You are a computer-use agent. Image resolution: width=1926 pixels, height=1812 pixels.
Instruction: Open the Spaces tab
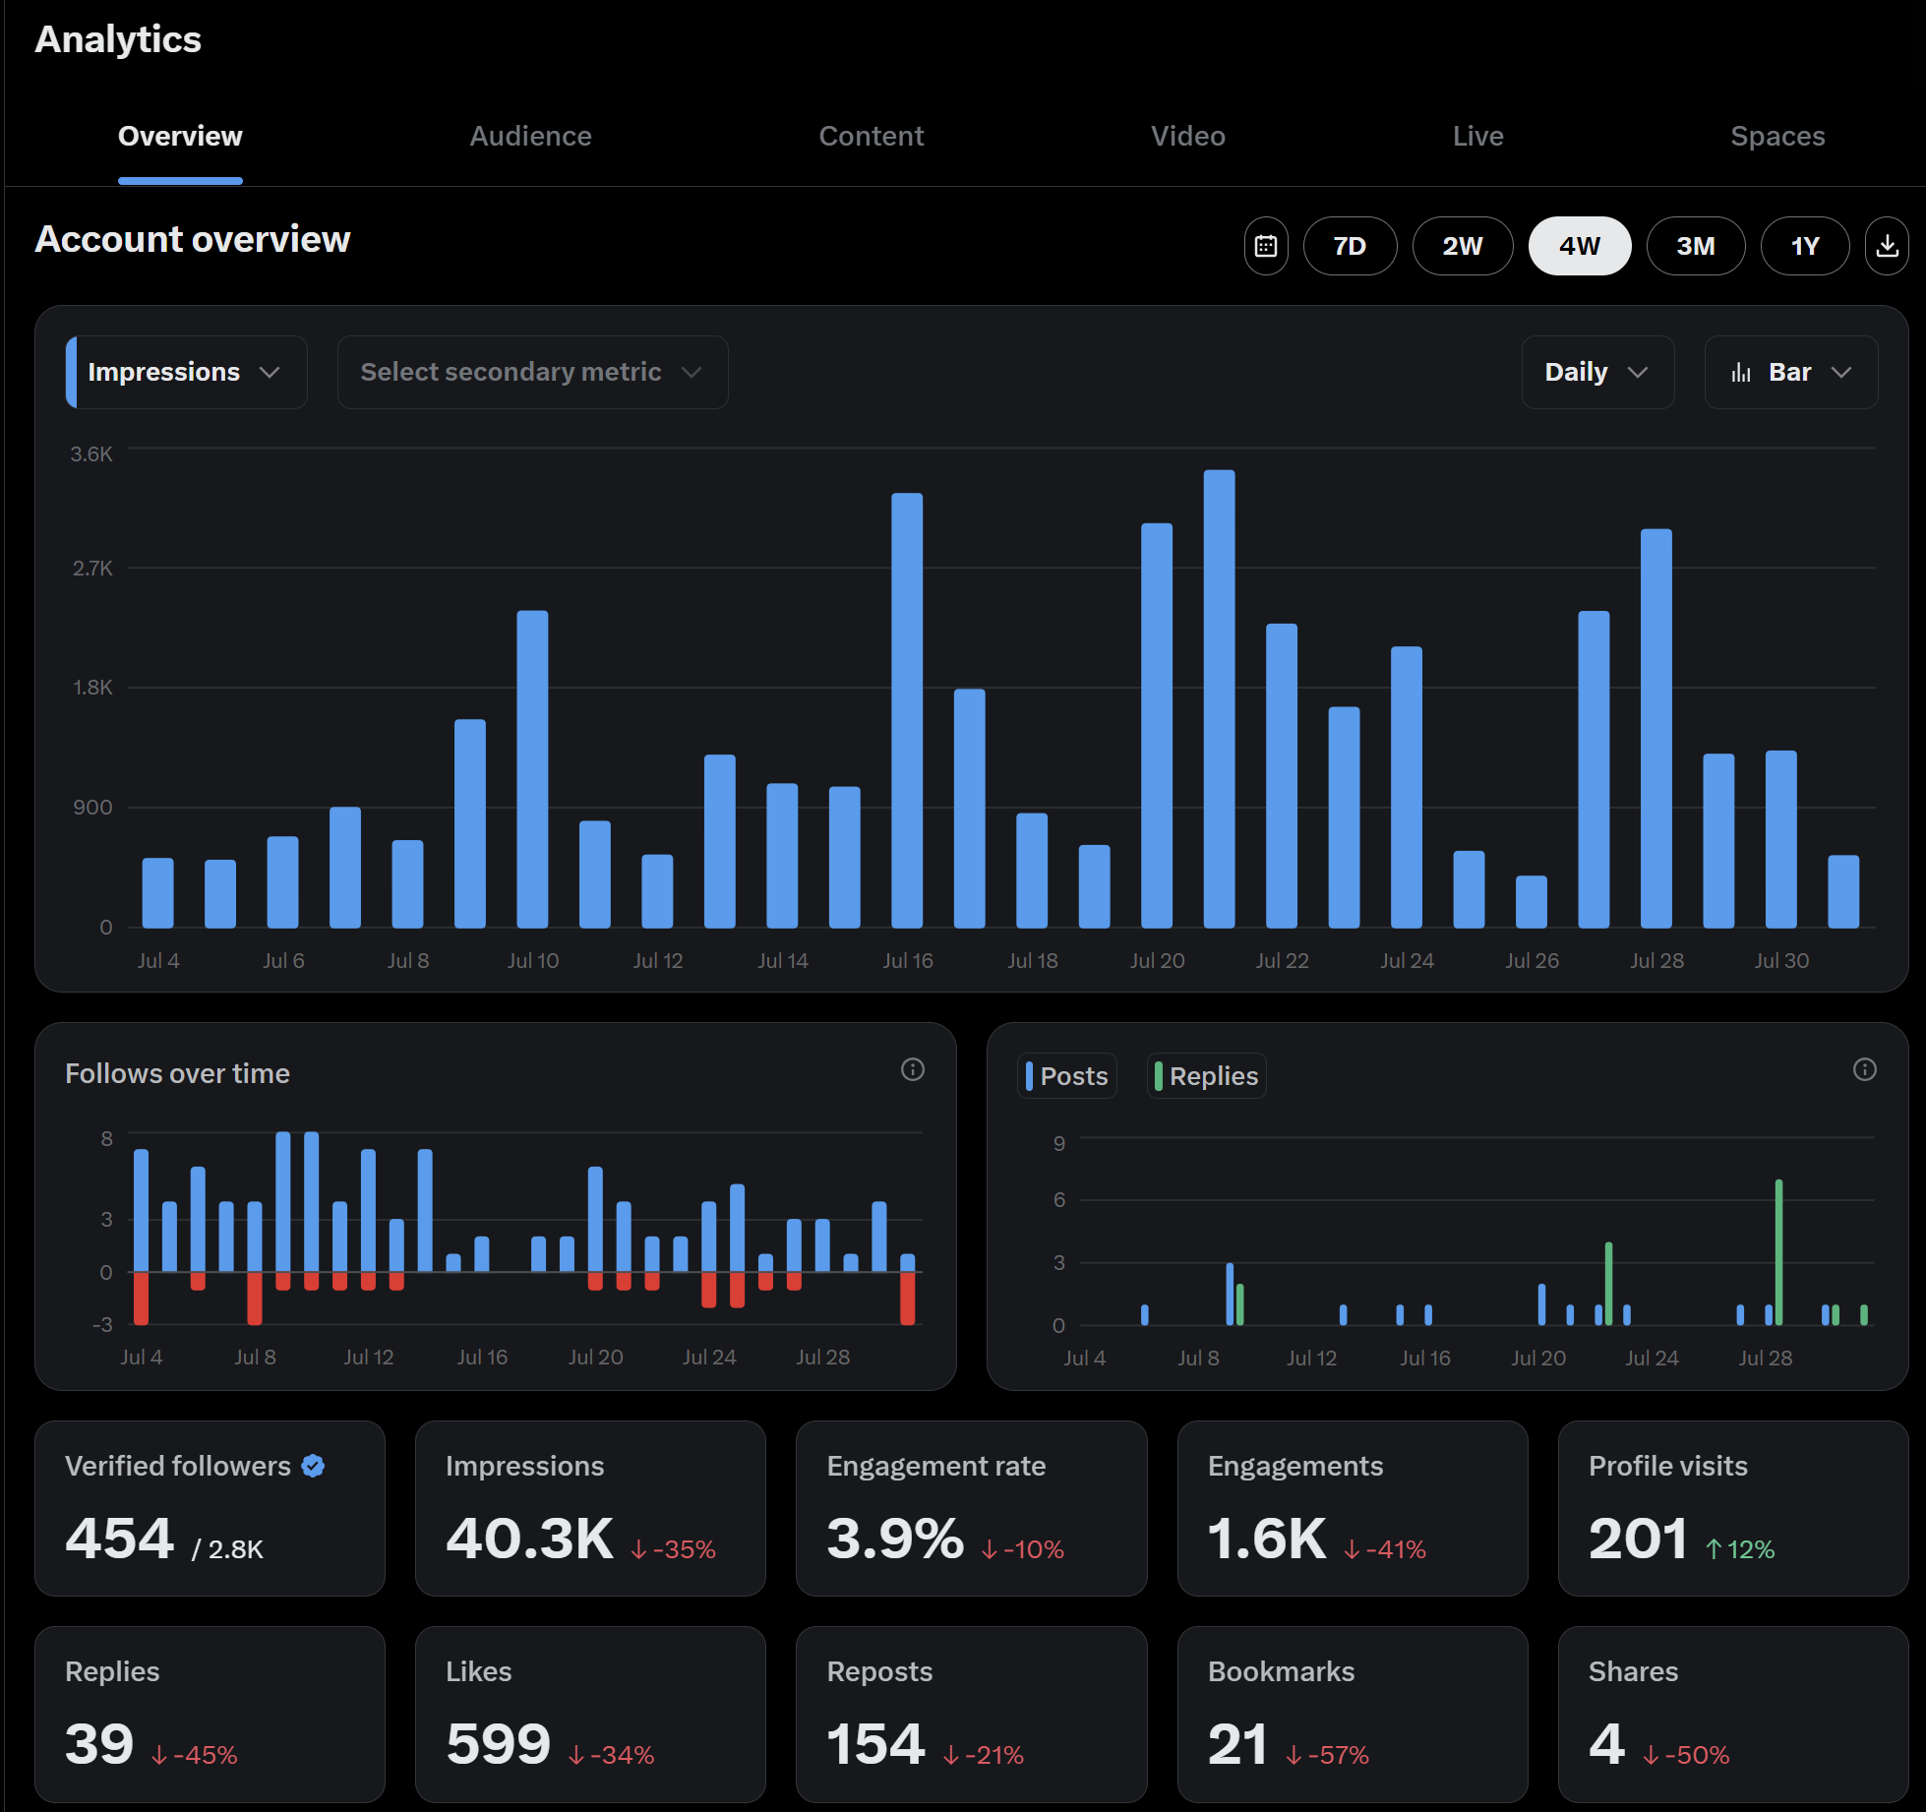click(x=1776, y=136)
